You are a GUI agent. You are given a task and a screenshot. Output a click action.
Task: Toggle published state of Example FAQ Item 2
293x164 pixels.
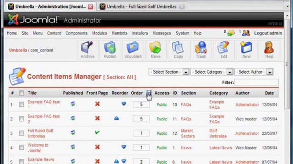73,118
